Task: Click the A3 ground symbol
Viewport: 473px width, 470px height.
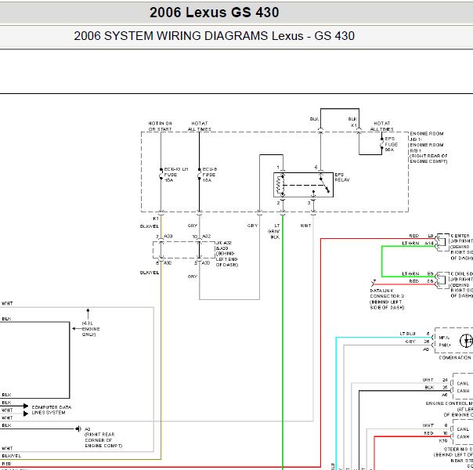Action: coord(78,428)
